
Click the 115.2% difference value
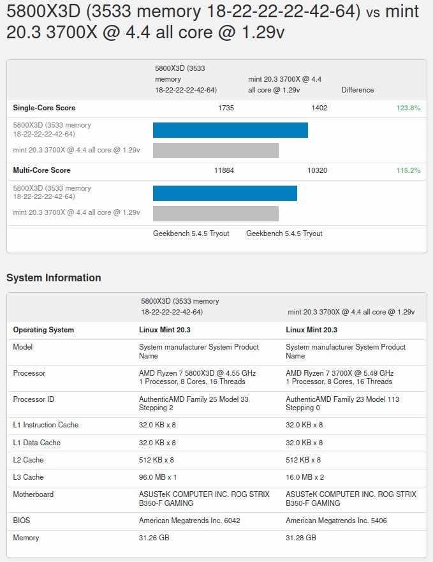(408, 170)
